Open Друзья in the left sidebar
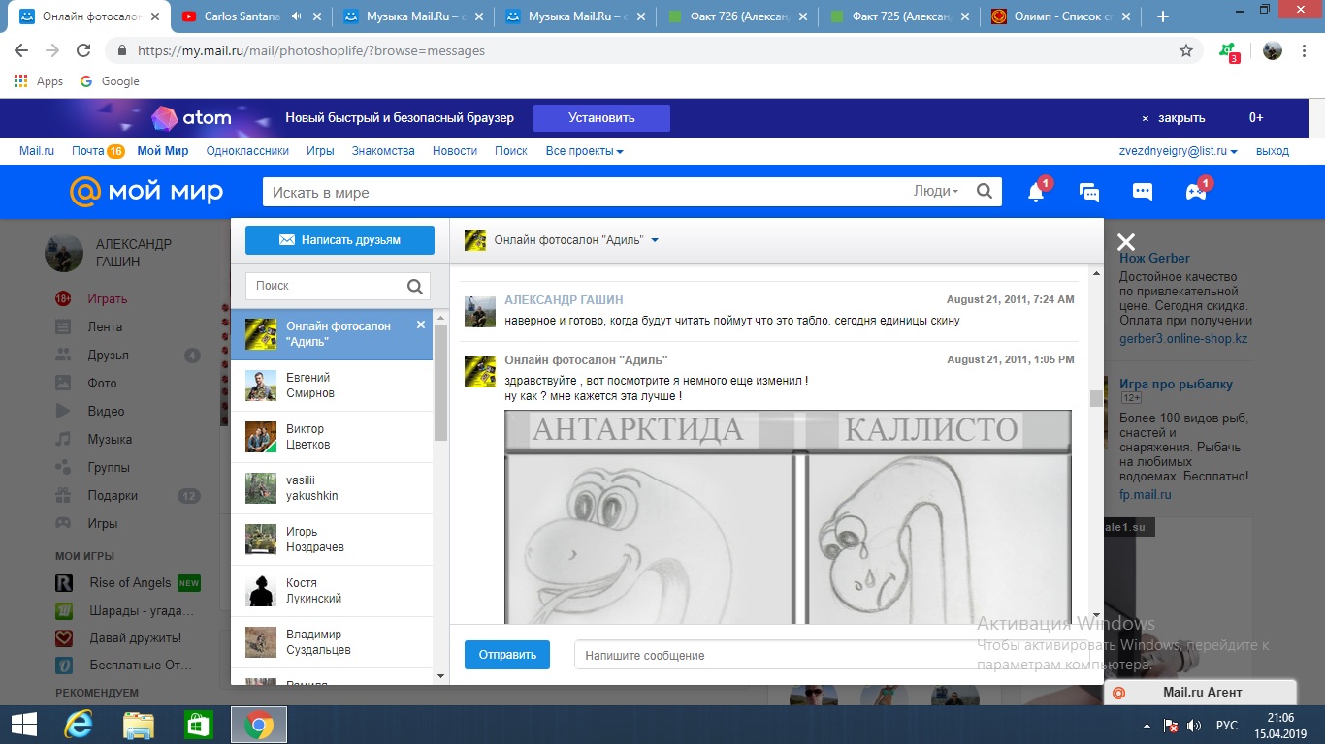Screen dimensions: 1325x744 (x=108, y=356)
